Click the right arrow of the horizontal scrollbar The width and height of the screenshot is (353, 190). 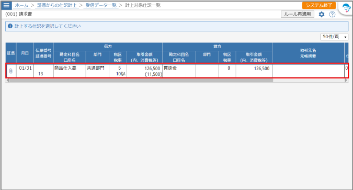coord(346,81)
